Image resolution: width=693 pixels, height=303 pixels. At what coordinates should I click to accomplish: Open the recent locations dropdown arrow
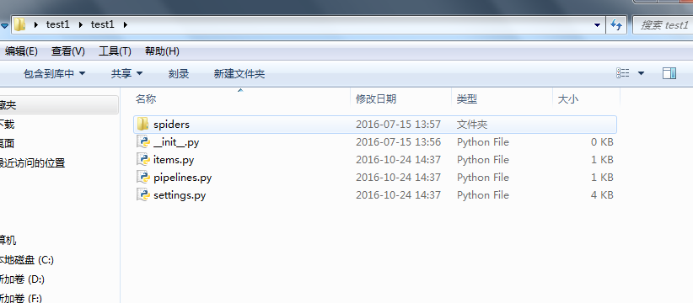click(x=4, y=25)
